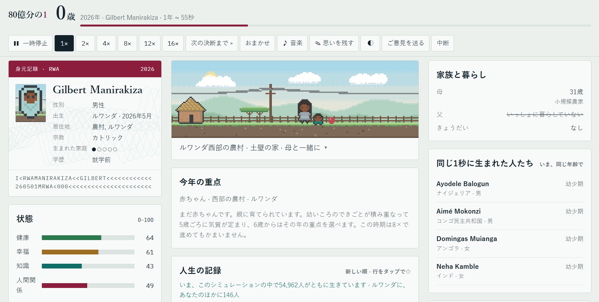This screenshot has height=302, width=599.
Task: Click the life progress bar at top
Action: (x=335, y=26)
